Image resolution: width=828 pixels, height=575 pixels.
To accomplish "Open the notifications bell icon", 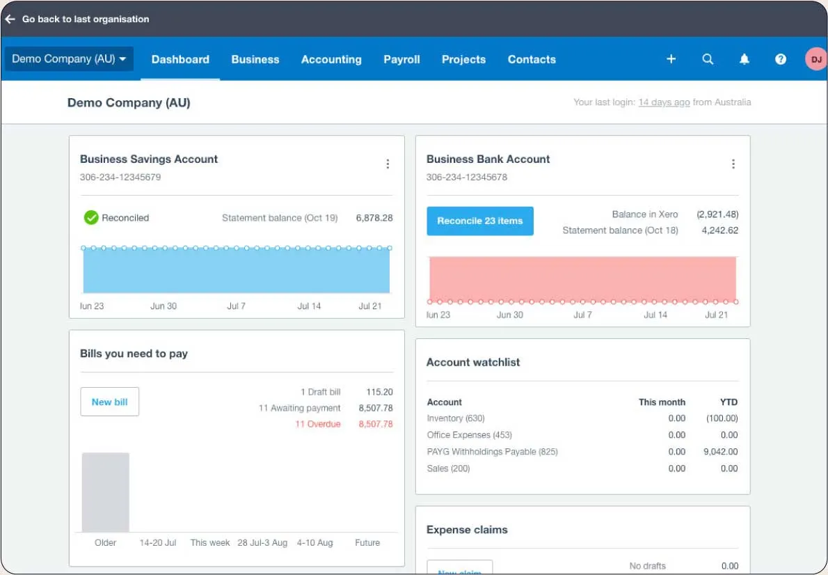I will tap(744, 59).
